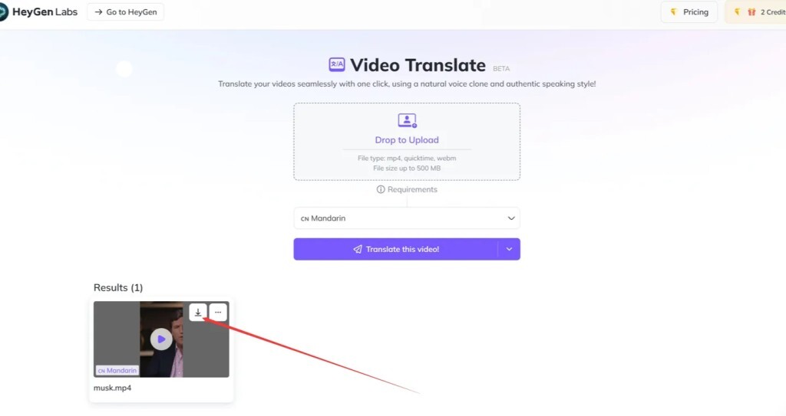Download the musk.mp4 translated video
Viewport: 786px width, 416px height.
[198, 313]
